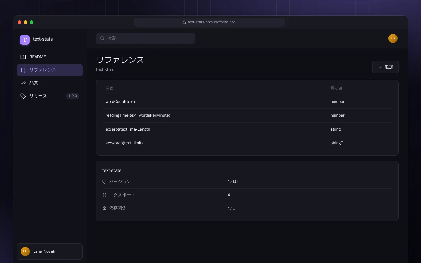Image resolution: width=421 pixels, height=263 pixels.
Task: Click the 戻り値 column header
Action: pos(336,88)
